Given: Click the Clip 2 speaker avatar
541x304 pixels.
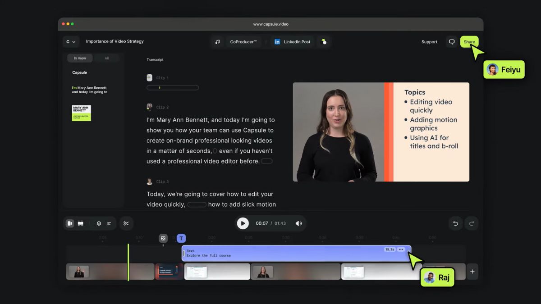Looking at the screenshot, I should coord(149,107).
